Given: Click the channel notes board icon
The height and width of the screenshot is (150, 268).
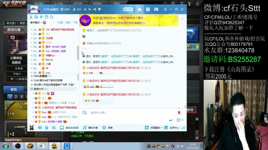Looking at the screenshot, I should point(46,17).
